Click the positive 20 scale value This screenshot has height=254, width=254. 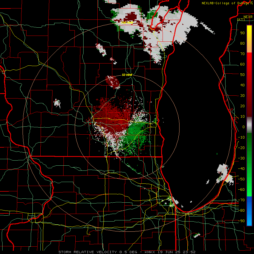[x=242, y=106]
